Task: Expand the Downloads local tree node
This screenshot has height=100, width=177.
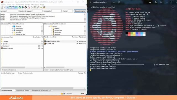Action: click(x=12, y=30)
